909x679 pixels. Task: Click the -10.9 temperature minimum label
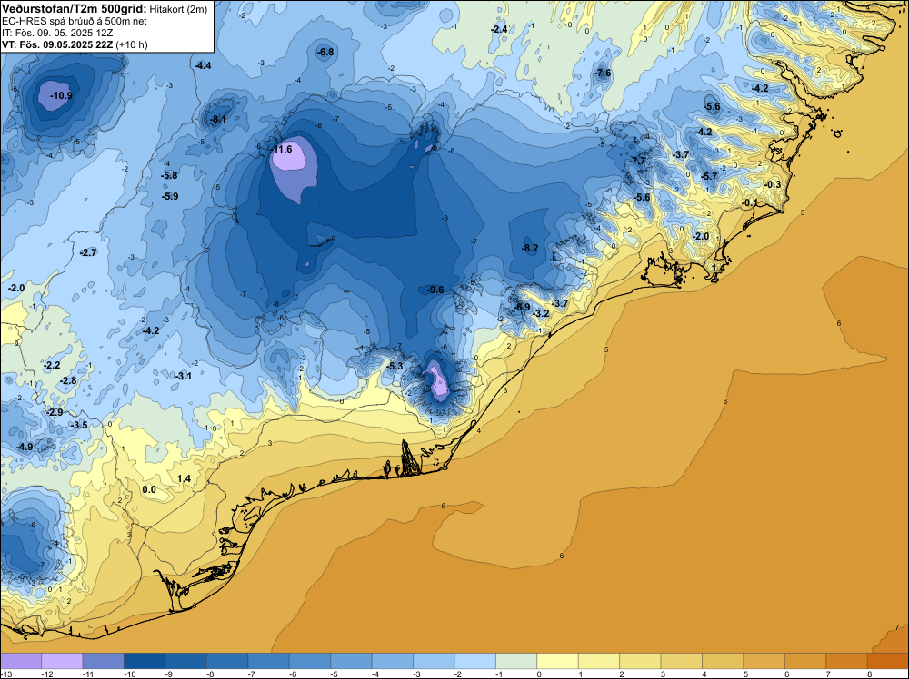click(61, 95)
